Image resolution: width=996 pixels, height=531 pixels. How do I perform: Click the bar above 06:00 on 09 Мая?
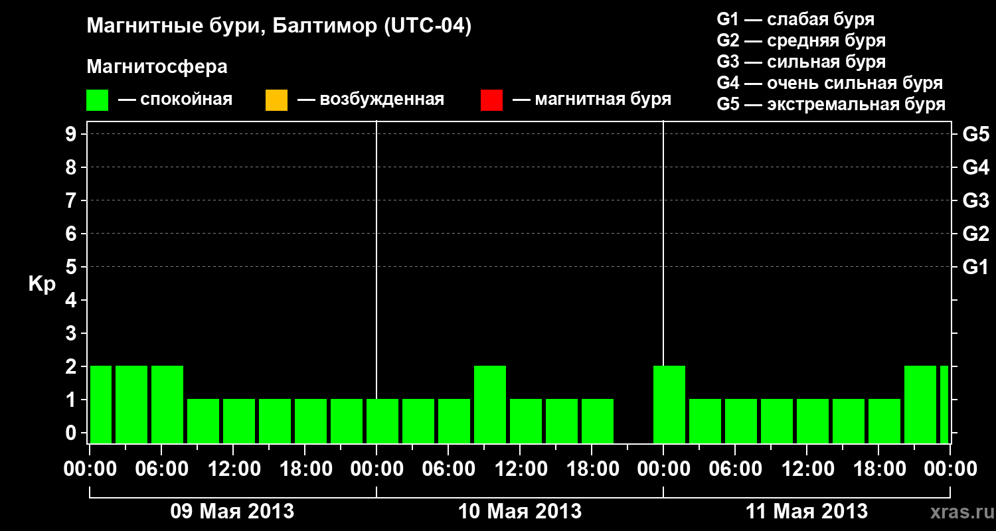click(x=167, y=404)
